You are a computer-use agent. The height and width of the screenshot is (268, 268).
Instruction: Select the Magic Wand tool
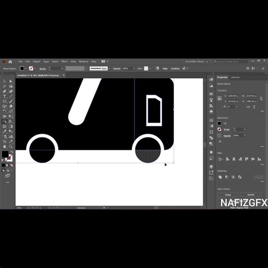click(x=5, y=86)
